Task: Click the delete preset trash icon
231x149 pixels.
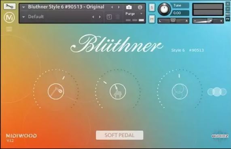Action: (117, 17)
